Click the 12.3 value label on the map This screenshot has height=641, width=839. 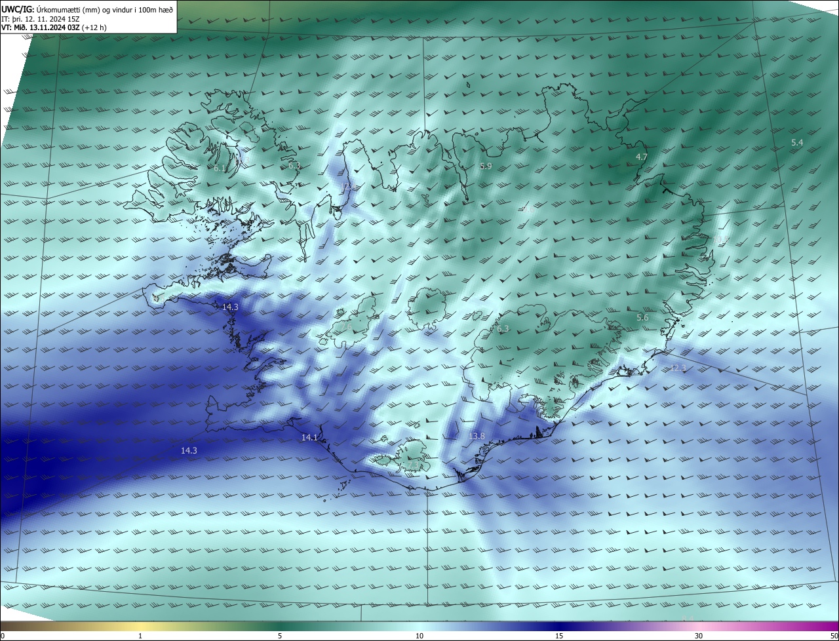click(678, 368)
